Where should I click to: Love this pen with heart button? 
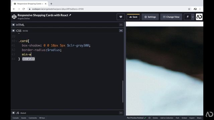[x=121, y=17]
